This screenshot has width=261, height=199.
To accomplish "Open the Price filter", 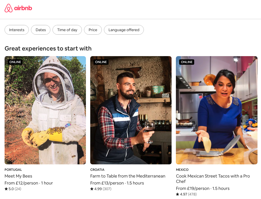I will click(93, 30).
